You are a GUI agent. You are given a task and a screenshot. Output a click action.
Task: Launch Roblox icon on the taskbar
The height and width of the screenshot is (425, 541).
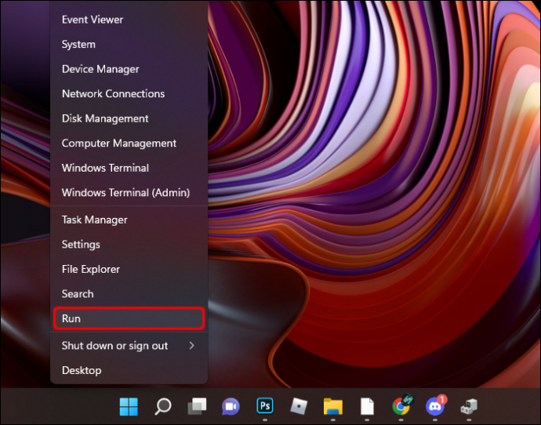coord(299,406)
